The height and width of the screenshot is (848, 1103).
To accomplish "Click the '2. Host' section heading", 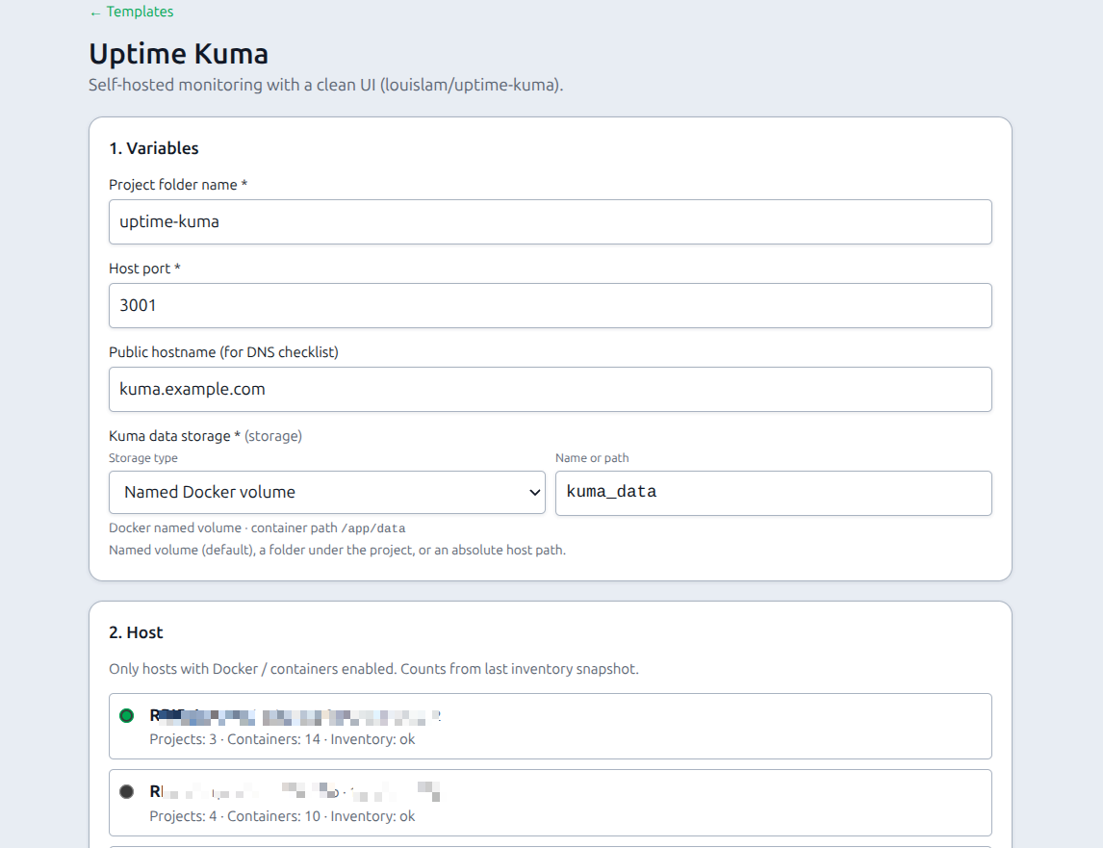I will click(136, 632).
